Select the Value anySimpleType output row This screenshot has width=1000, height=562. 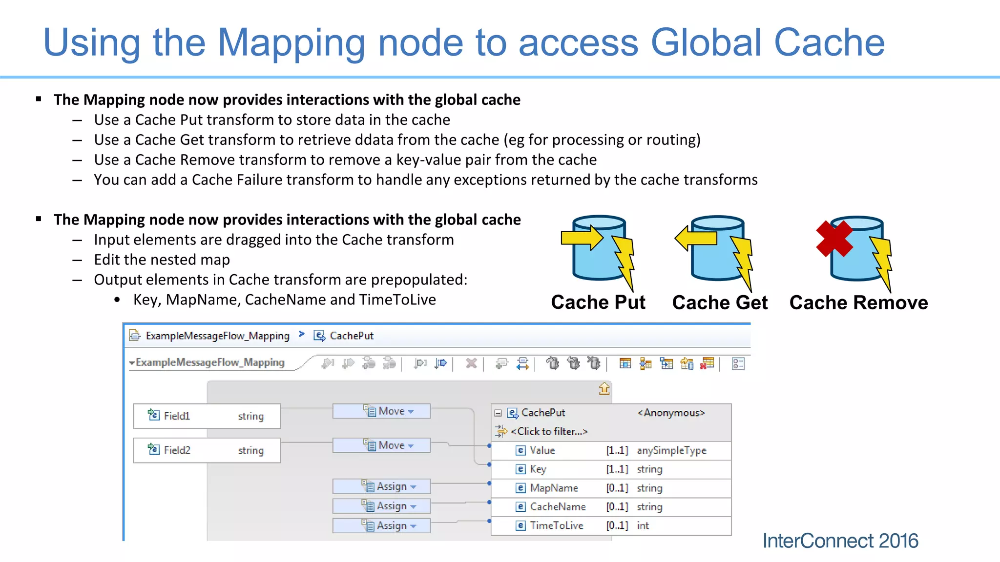point(611,450)
